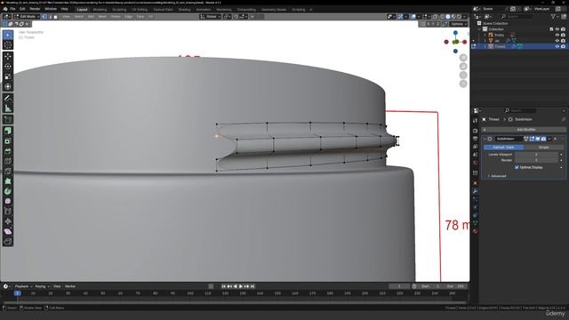Screen dimensions: 569x320
Task: Open the Tool properties tab
Action: click(476, 121)
